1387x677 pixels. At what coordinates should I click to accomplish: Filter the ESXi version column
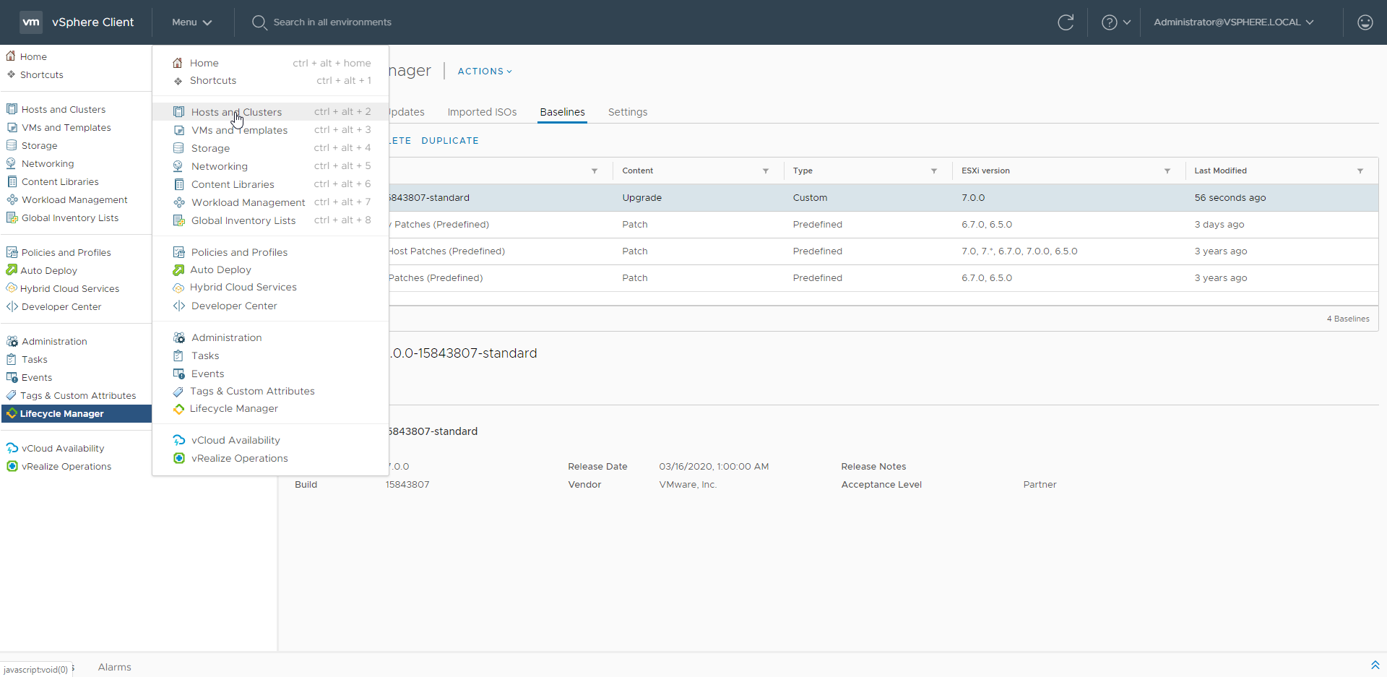[x=1167, y=171]
